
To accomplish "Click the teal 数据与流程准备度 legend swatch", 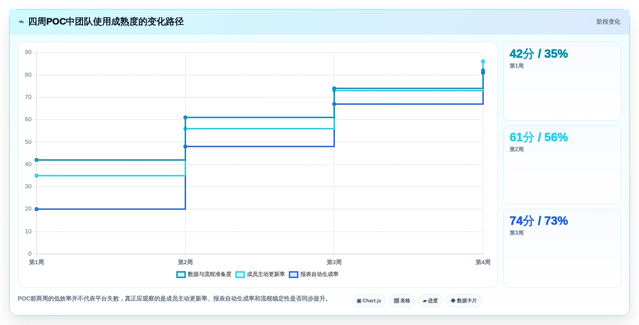I will point(181,275).
